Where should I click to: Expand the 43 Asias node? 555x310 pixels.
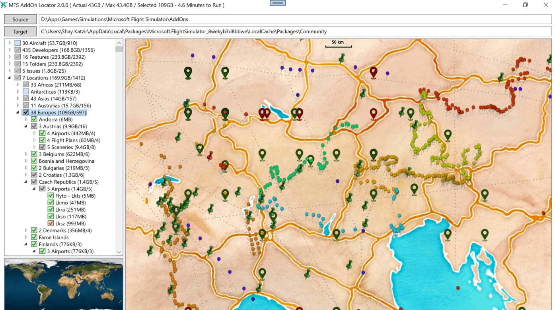coord(18,98)
